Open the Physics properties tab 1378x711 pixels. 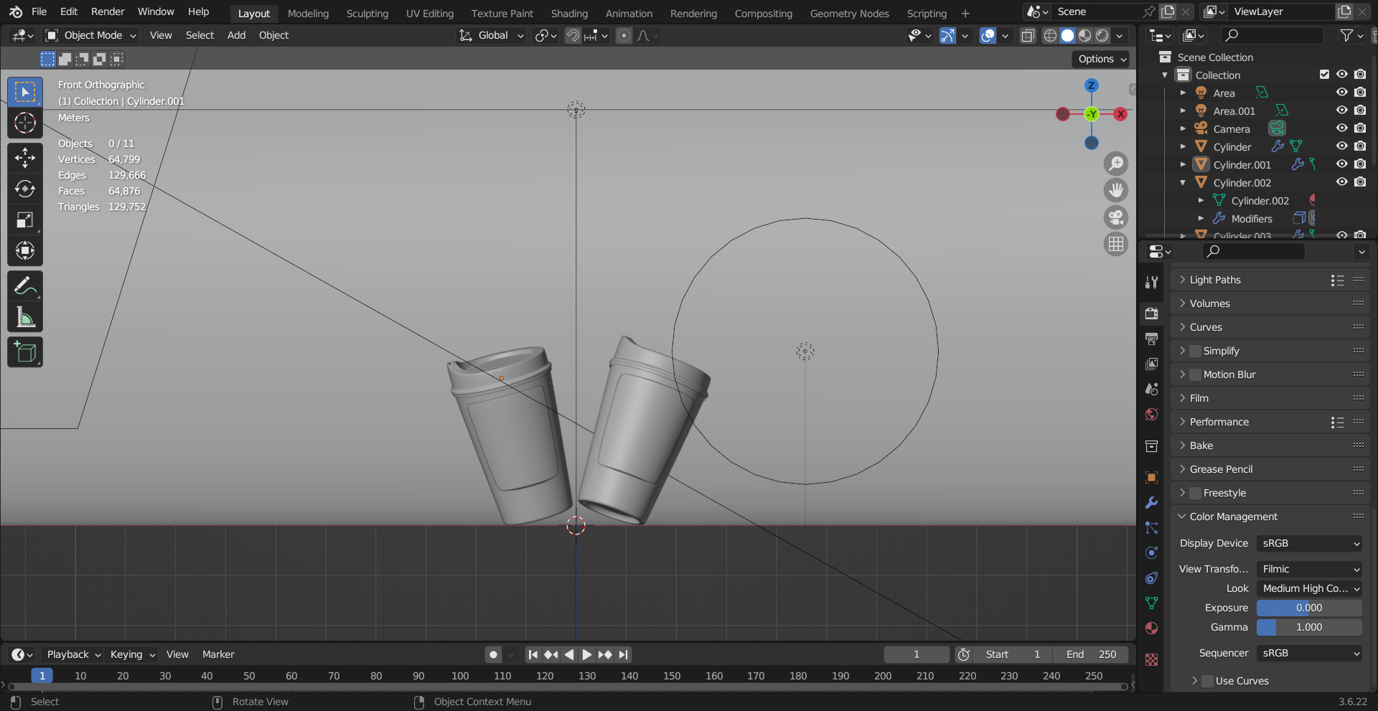[1152, 552]
